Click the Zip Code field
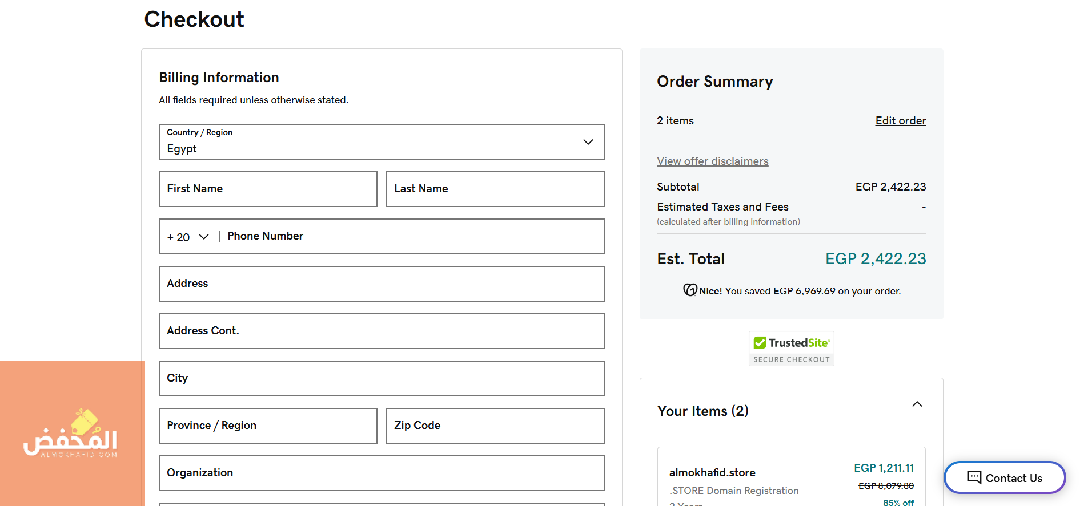 tap(495, 426)
